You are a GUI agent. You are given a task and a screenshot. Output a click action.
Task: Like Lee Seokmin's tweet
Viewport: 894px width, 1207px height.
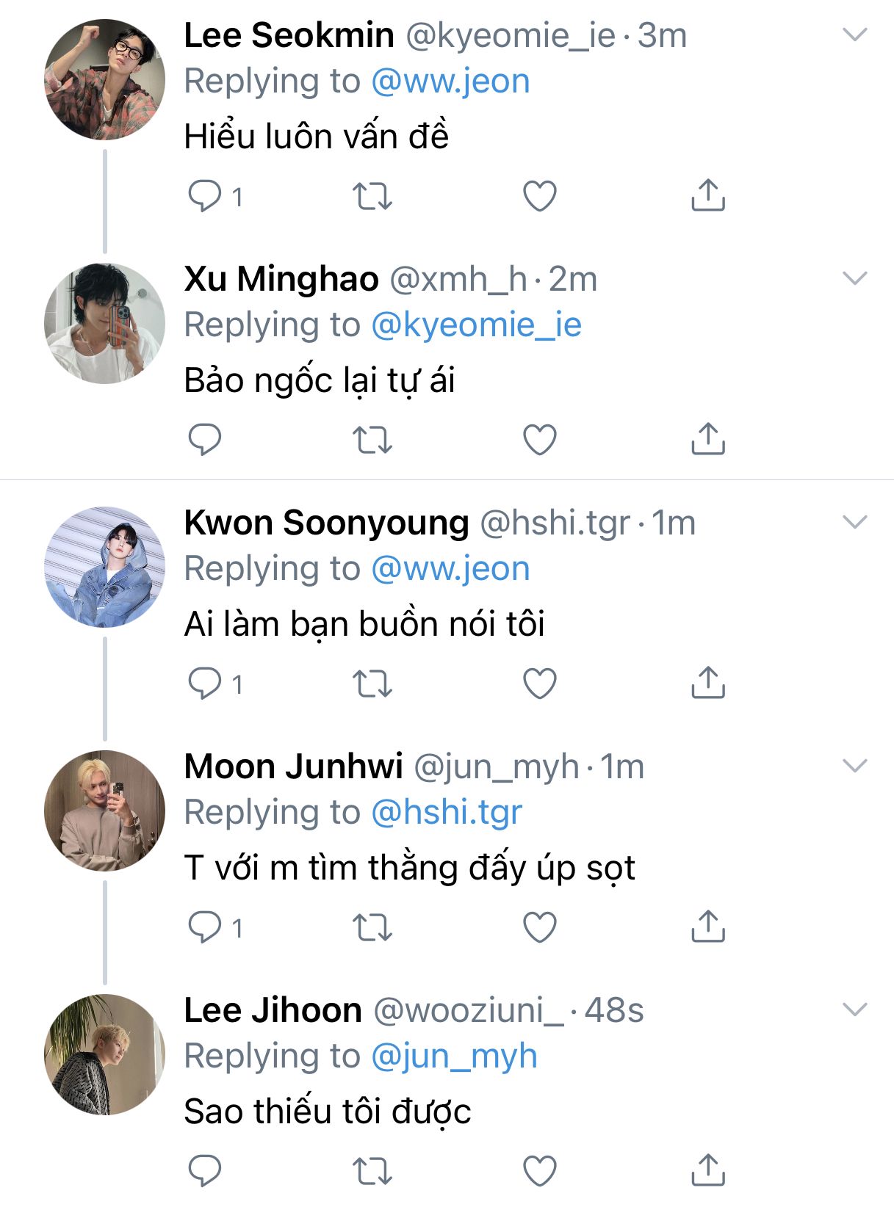539,196
